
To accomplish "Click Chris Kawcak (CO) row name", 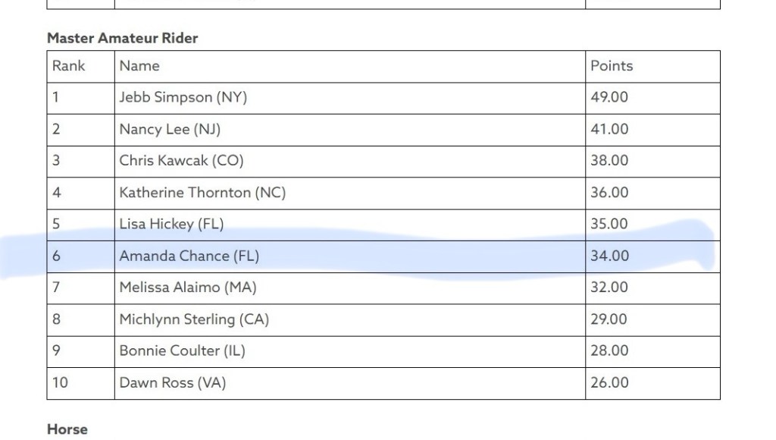I will click(x=181, y=161).
